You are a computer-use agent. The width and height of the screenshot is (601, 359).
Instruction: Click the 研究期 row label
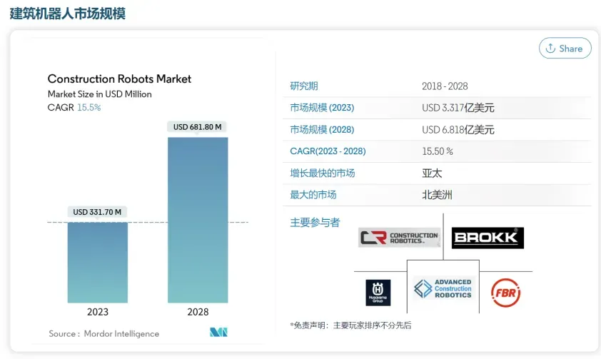point(304,86)
